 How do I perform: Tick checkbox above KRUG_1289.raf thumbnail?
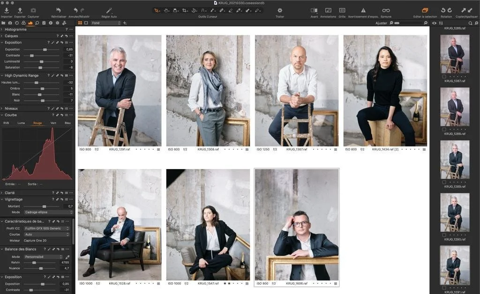click(444, 182)
